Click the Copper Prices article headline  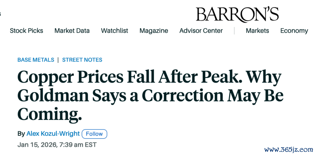click(150, 96)
